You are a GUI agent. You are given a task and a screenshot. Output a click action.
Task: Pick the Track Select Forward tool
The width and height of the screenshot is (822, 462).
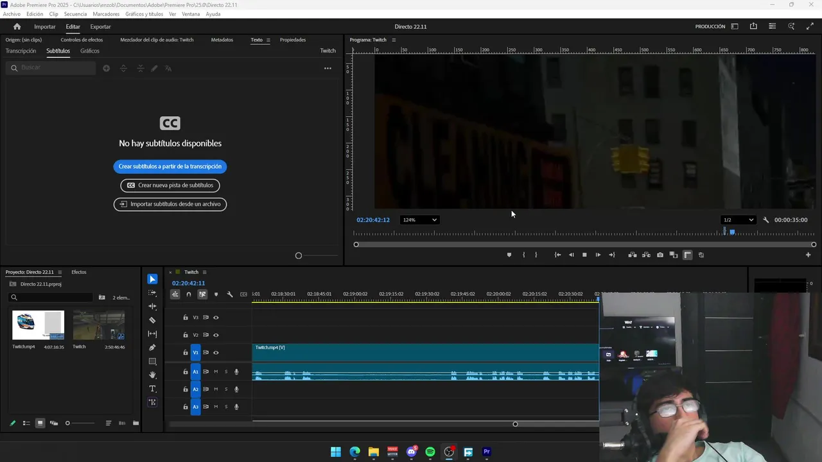point(152,293)
